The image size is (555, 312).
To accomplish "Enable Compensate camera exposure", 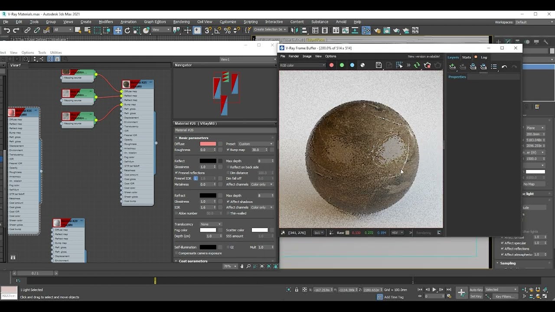I will (x=176, y=253).
